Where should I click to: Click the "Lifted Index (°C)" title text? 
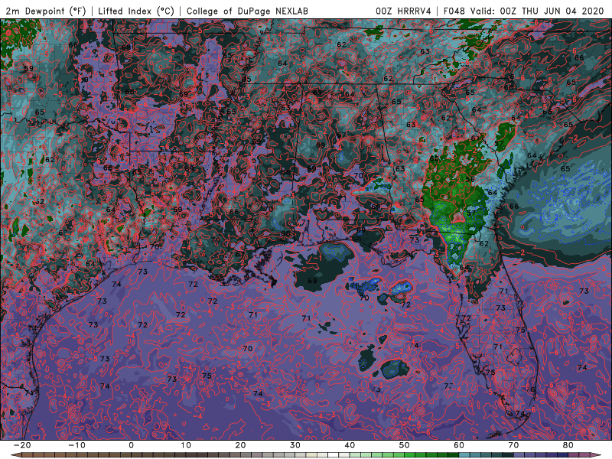[136, 11]
